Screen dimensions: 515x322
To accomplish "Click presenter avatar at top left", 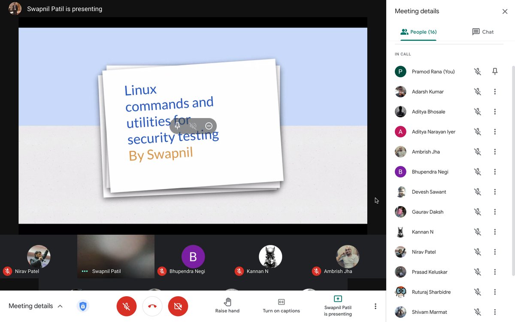I will 15,9.
